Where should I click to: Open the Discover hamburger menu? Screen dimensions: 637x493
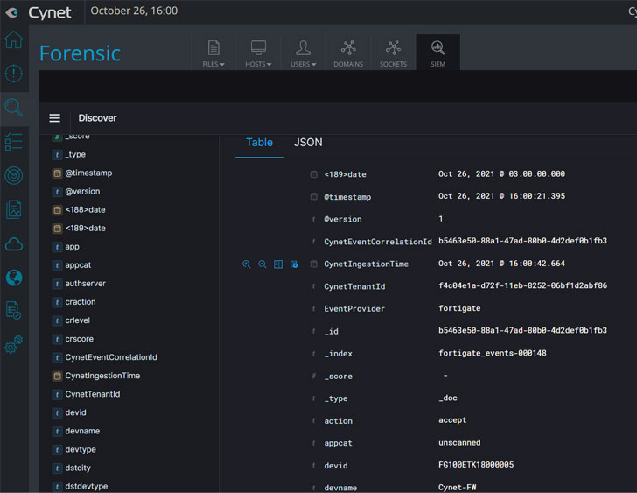(x=55, y=118)
